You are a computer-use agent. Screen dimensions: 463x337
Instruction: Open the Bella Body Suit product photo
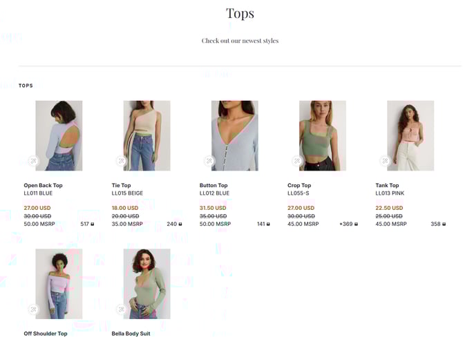point(147,284)
